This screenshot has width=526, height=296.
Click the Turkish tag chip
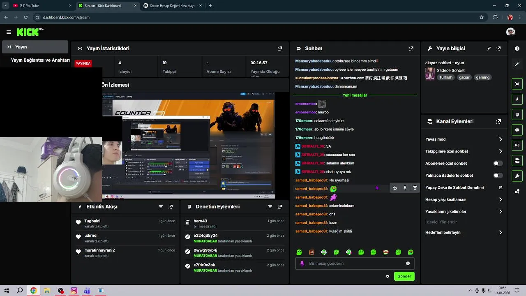click(445, 77)
